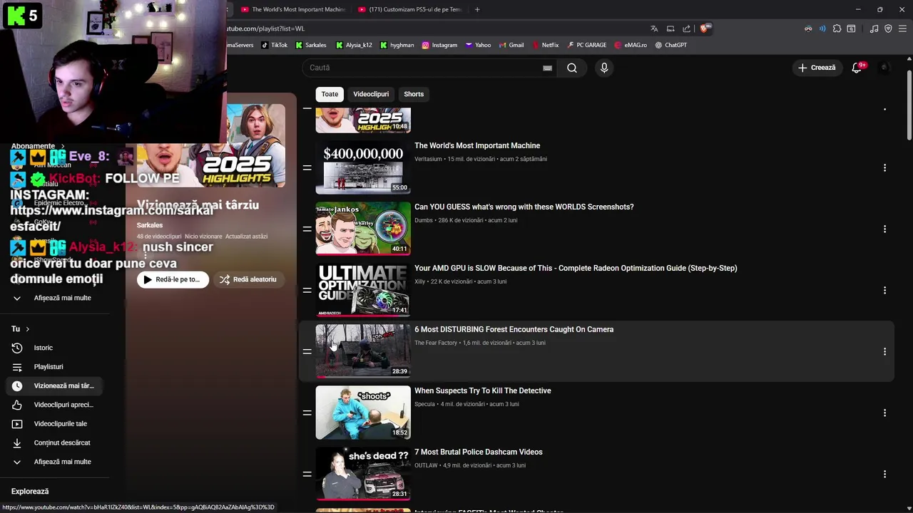Click the Redă-le pe to... play all button
The width and height of the screenshot is (913, 513).
click(x=173, y=279)
